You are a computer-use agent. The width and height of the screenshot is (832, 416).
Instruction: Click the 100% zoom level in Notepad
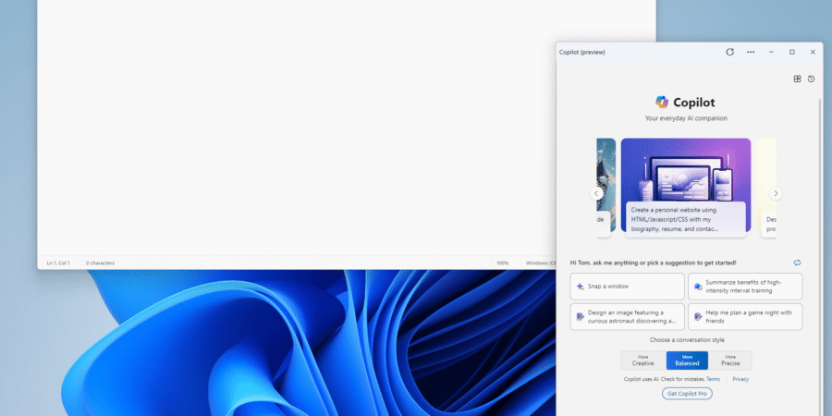(503, 263)
